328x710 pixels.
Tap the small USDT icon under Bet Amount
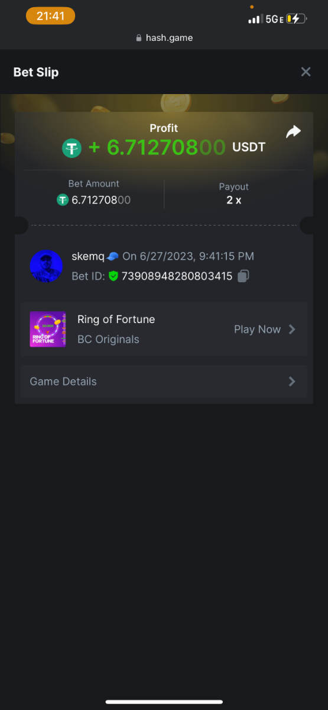pyautogui.click(x=63, y=200)
